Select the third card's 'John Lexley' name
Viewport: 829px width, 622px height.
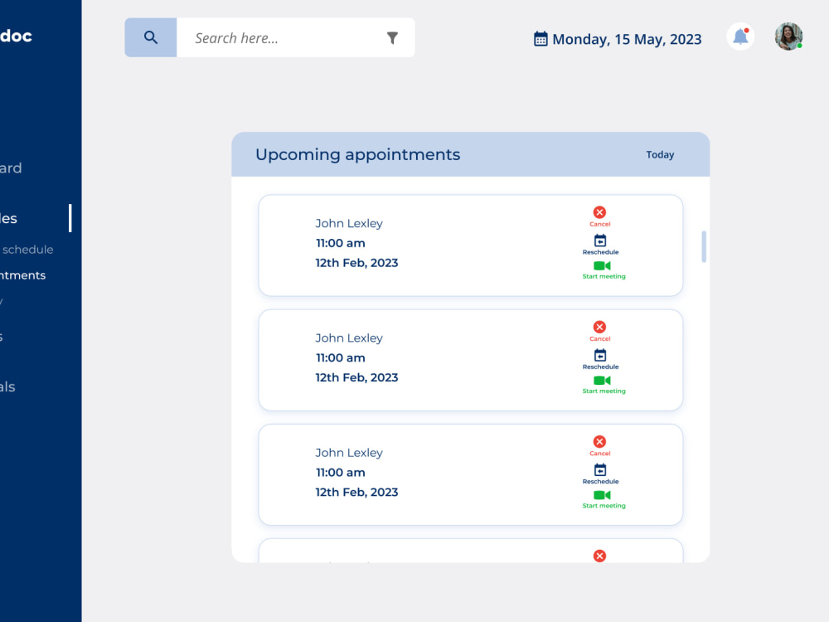(x=349, y=453)
